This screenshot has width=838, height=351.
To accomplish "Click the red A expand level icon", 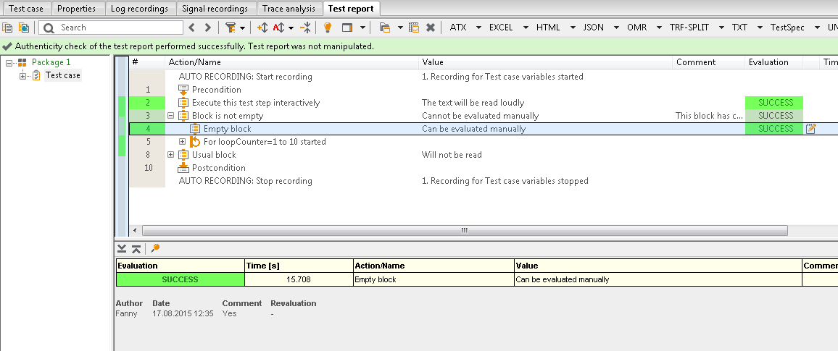I will click(278, 28).
